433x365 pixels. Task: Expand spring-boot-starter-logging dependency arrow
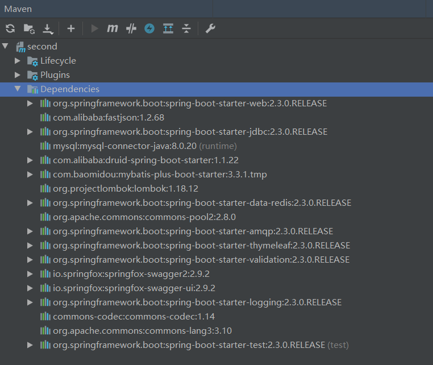tap(30, 302)
